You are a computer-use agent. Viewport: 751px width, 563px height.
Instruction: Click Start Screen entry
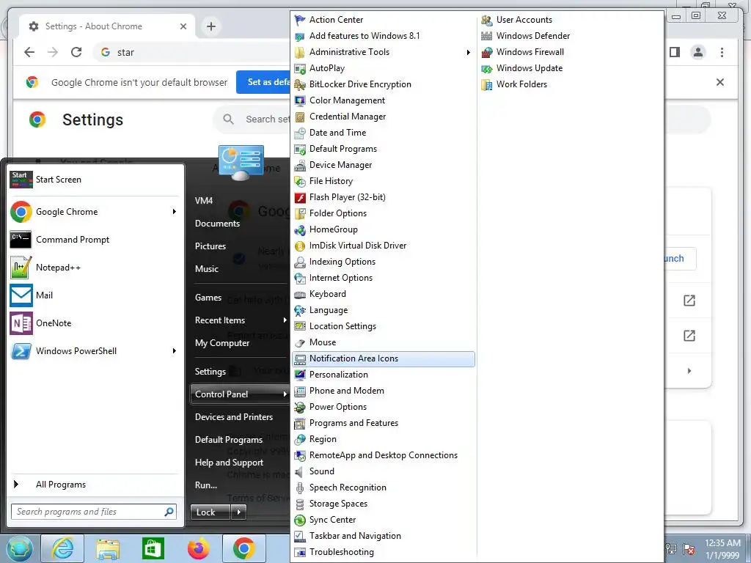(95, 180)
